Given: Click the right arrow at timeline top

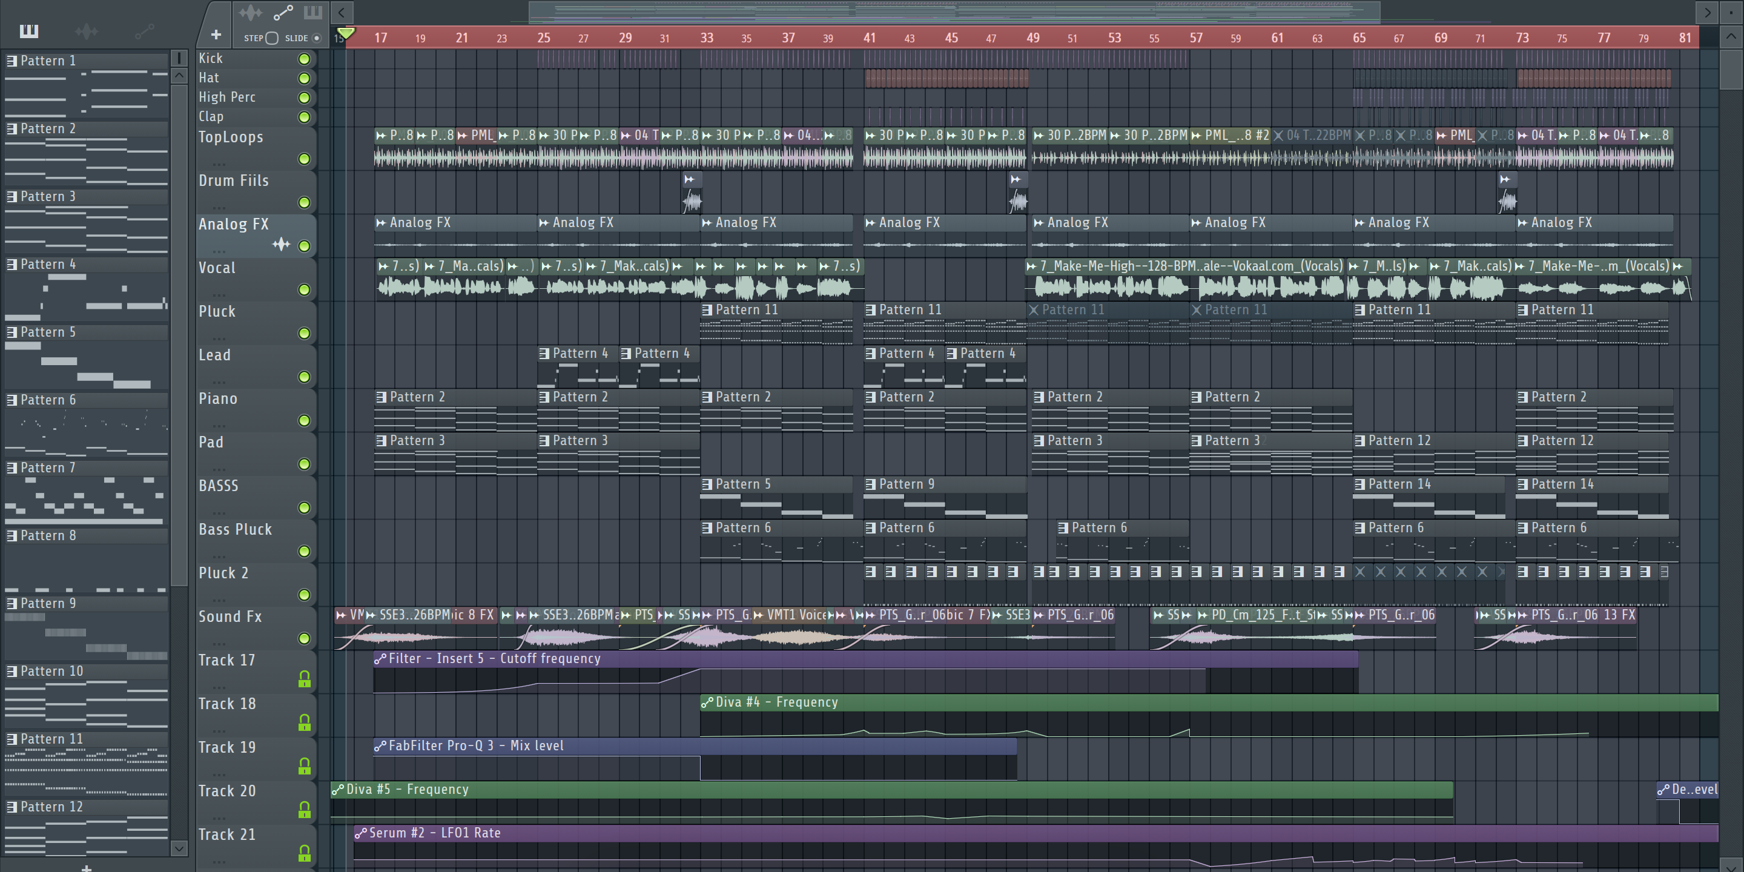Looking at the screenshot, I should 1707,12.
